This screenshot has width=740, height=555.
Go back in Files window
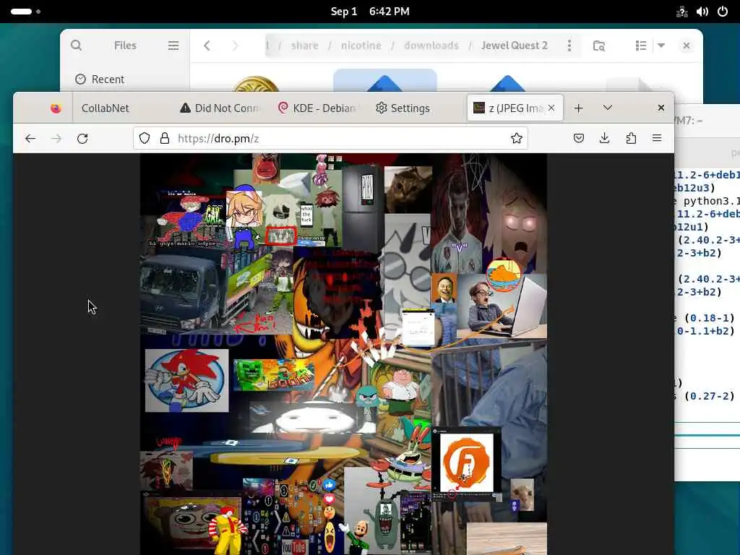pyautogui.click(x=207, y=46)
